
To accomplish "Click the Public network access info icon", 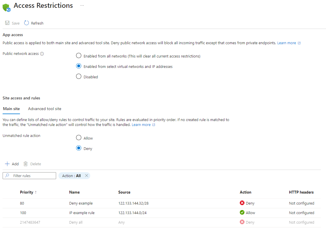I will pos(42,54).
